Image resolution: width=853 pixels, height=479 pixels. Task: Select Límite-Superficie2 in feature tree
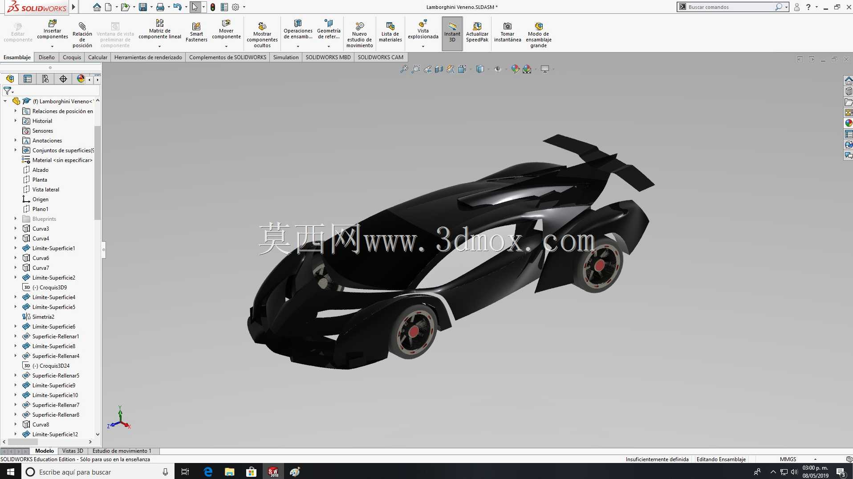click(x=53, y=277)
